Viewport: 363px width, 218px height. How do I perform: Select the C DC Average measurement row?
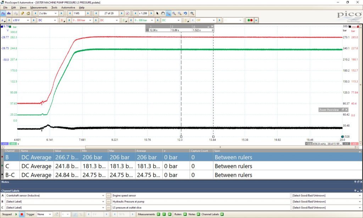(x=181, y=166)
